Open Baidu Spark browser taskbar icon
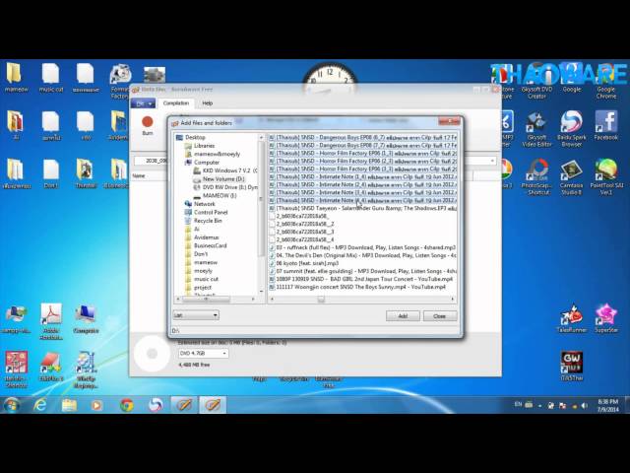The image size is (630, 473). pos(156,405)
